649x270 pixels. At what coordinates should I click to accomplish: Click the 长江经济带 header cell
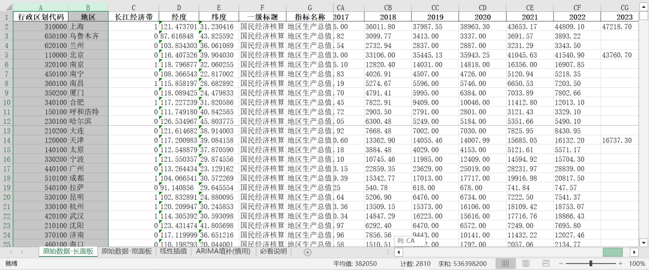click(133, 17)
